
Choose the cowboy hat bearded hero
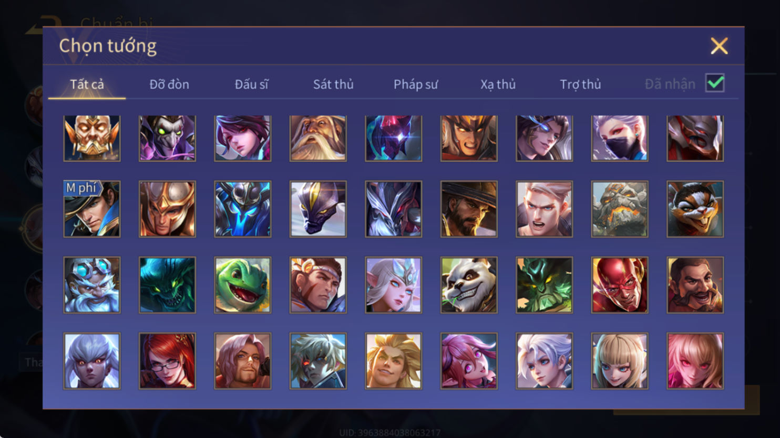click(x=469, y=209)
